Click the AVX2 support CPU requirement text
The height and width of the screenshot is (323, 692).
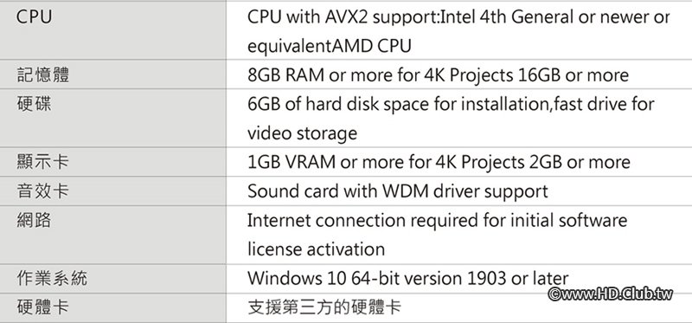[458, 17]
